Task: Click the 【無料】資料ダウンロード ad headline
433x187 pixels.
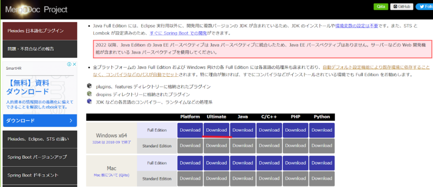Action: (27, 87)
